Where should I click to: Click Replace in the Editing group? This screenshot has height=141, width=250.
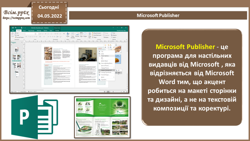coord(114,35)
